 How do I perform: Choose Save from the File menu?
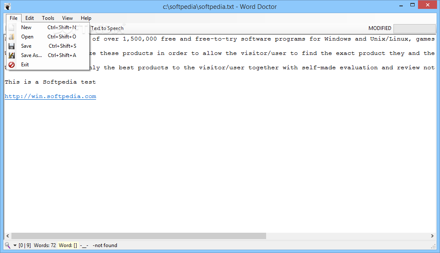48,46
